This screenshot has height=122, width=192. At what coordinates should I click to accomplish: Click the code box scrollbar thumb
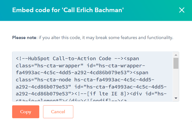click(x=176, y=63)
